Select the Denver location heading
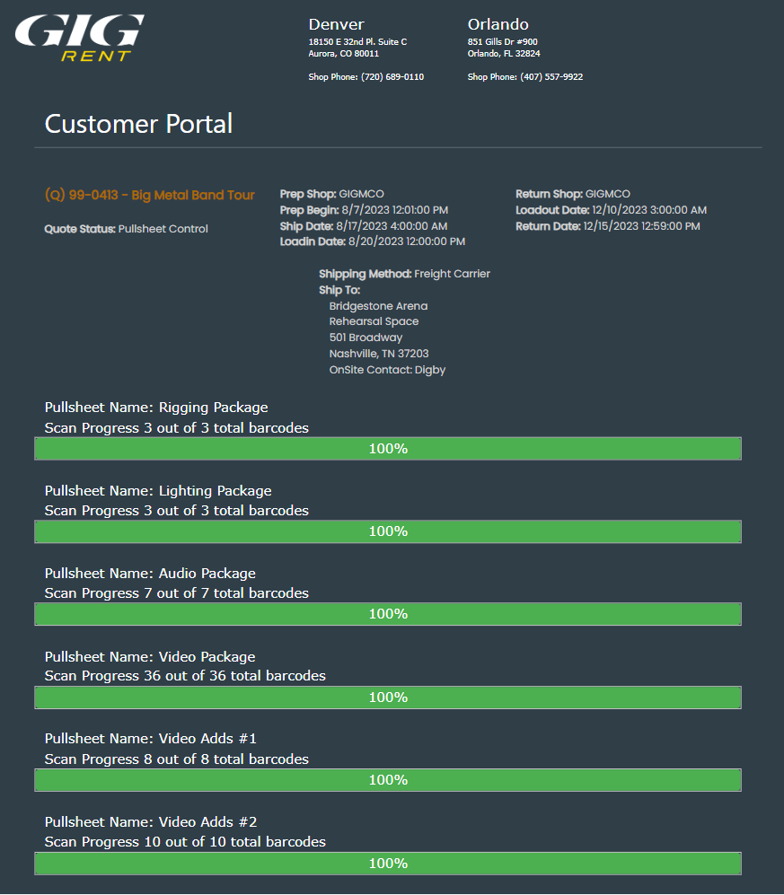784x895 pixels. pyautogui.click(x=337, y=24)
